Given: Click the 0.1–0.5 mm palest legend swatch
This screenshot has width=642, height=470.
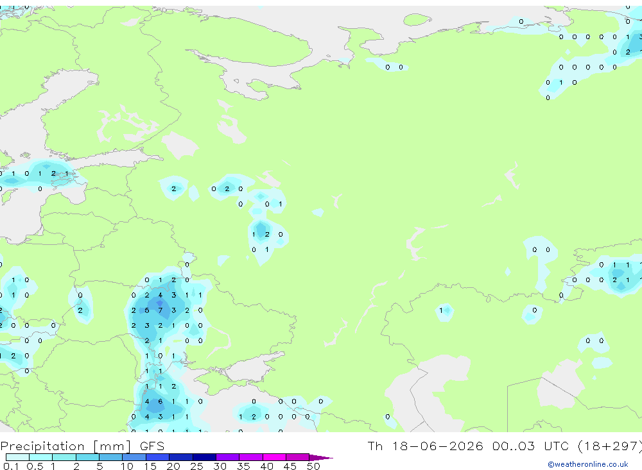Looking at the screenshot, I should point(17,457).
